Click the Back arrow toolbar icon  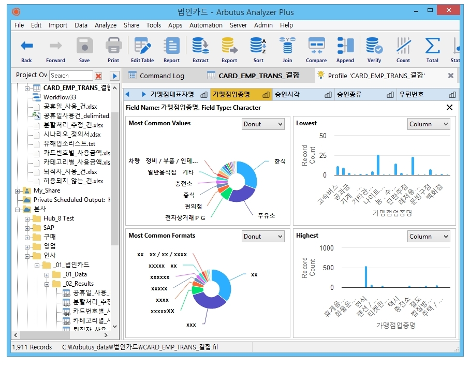pyautogui.click(x=26, y=46)
